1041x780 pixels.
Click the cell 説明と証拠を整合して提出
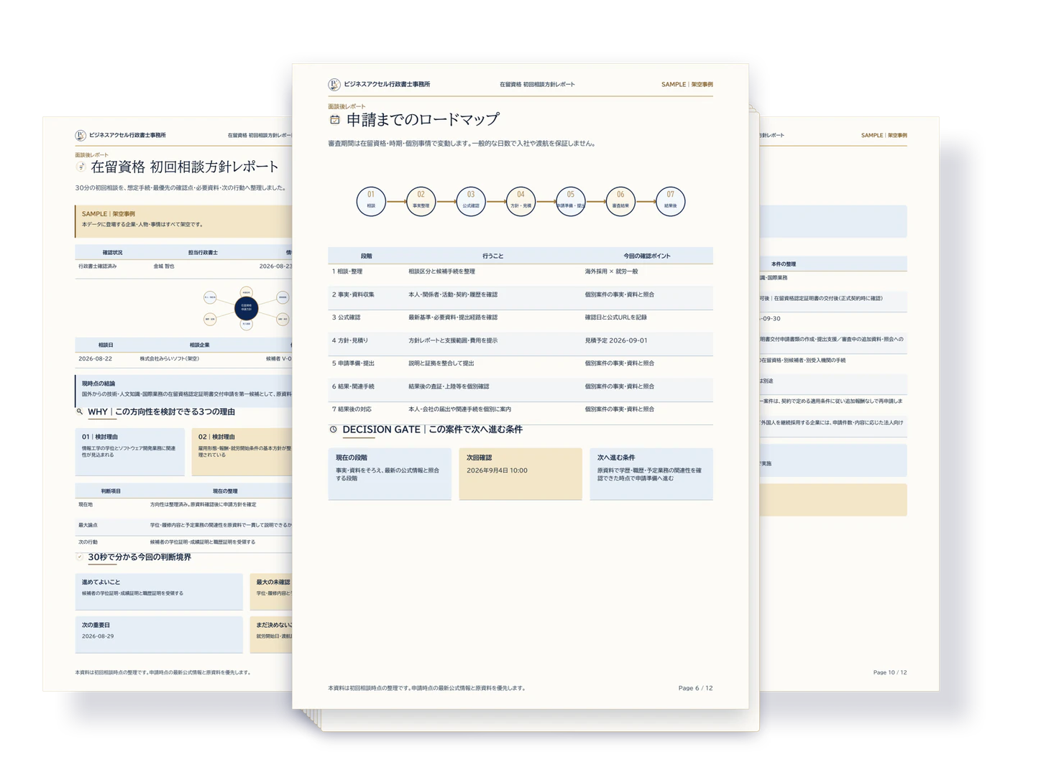click(441, 363)
